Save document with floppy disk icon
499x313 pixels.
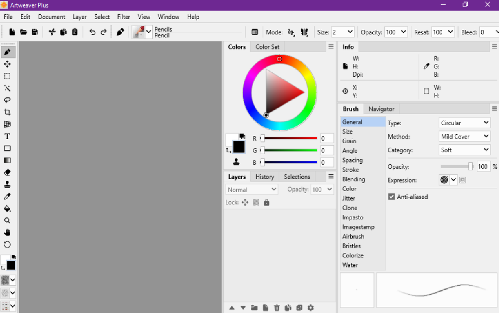pyautogui.click(x=34, y=32)
